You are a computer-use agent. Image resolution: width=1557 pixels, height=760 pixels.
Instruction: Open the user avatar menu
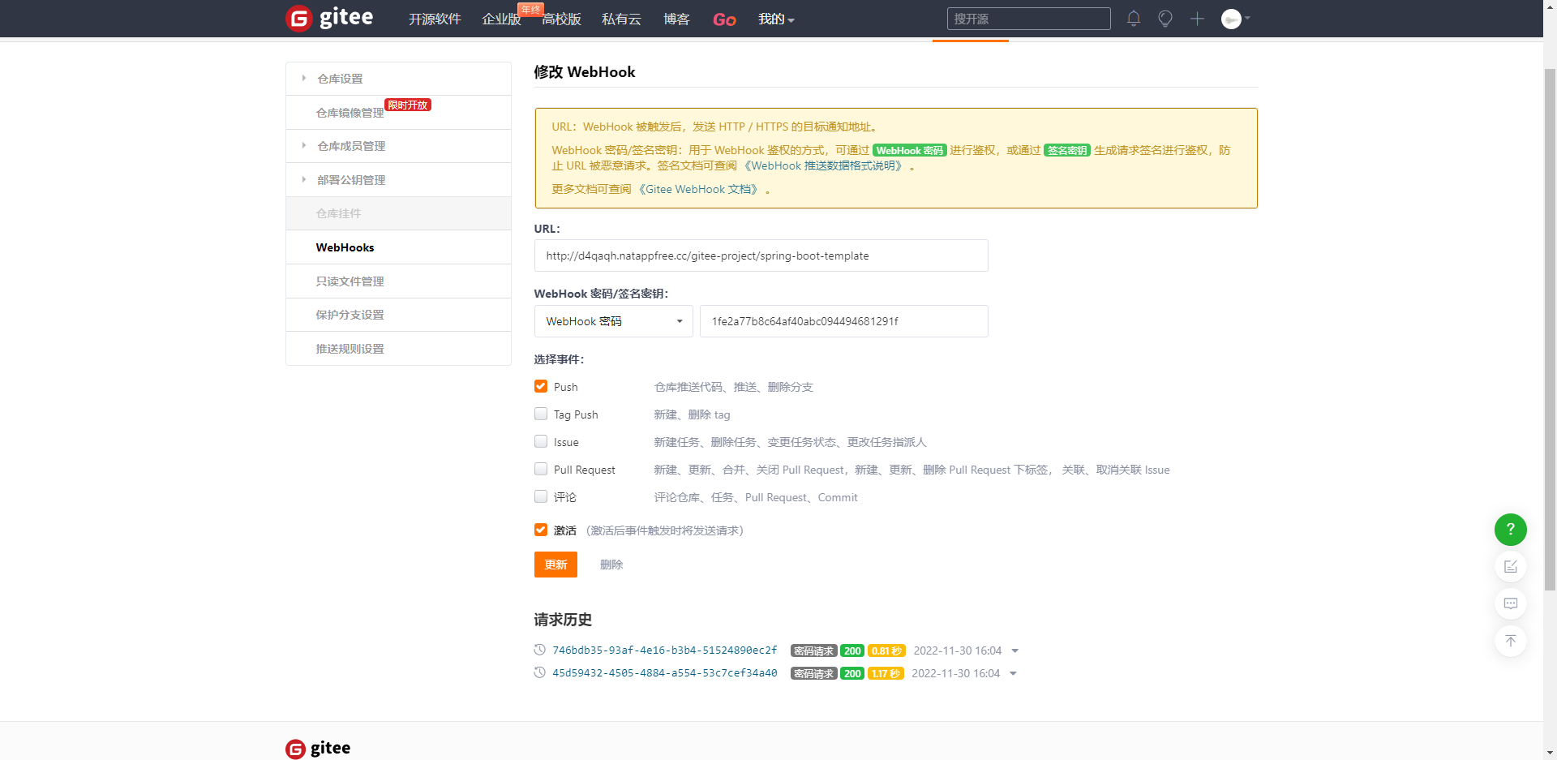click(x=1231, y=19)
